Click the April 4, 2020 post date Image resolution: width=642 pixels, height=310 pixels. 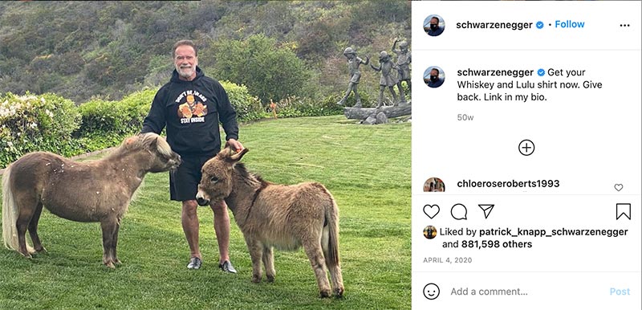(x=448, y=260)
